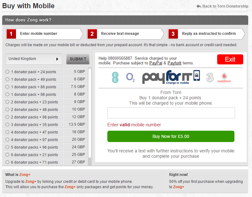Click the mobile number input field
Viewport: 252px width, 197px height.
click(x=171, y=113)
